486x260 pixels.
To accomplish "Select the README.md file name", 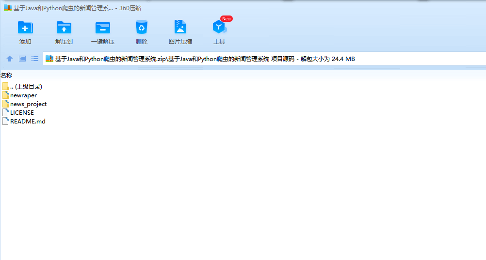I will pos(28,122).
